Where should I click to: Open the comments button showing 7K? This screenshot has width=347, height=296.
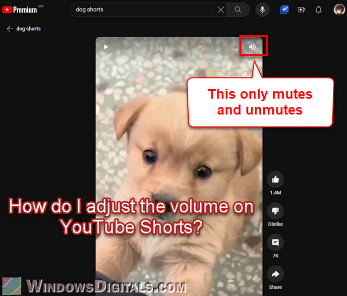(x=275, y=242)
